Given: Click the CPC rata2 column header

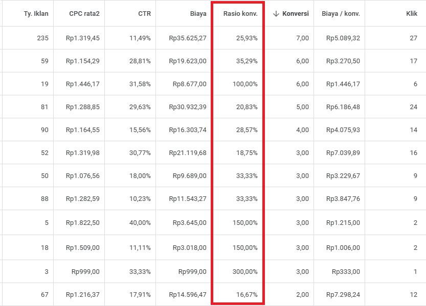Looking at the screenshot, I should tap(84, 14).
